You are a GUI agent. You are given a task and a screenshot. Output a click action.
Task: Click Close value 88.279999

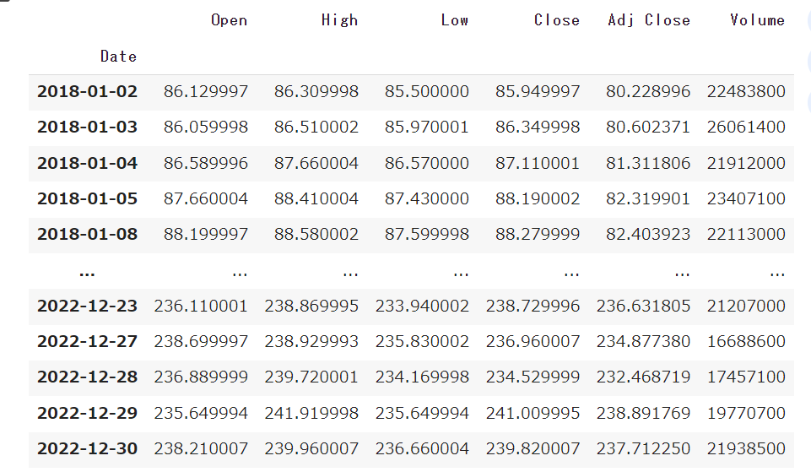point(538,235)
